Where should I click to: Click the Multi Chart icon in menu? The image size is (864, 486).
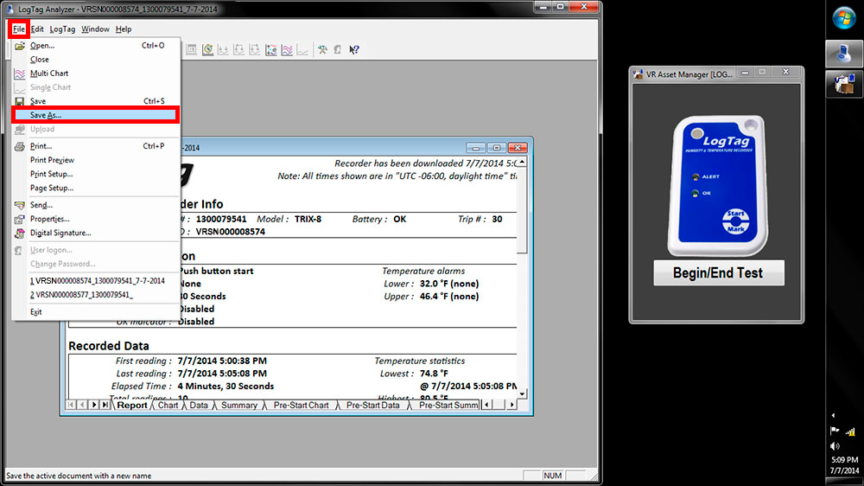[x=20, y=74]
